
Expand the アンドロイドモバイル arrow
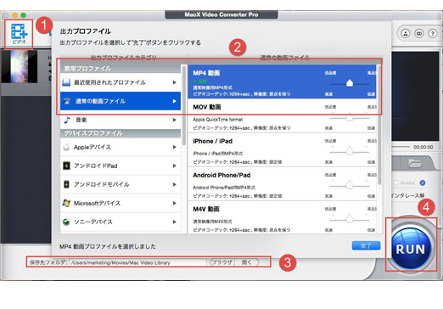(x=175, y=184)
